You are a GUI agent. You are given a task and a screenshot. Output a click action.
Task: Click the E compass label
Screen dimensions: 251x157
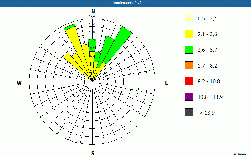point(167,83)
